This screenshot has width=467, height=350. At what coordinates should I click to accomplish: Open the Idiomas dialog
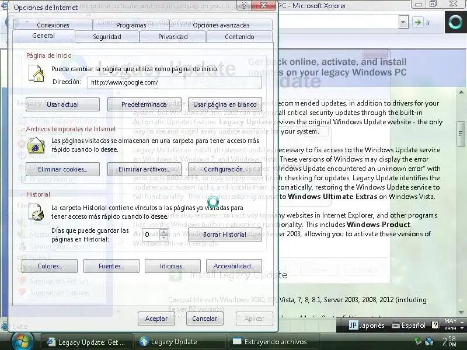pyautogui.click(x=172, y=266)
